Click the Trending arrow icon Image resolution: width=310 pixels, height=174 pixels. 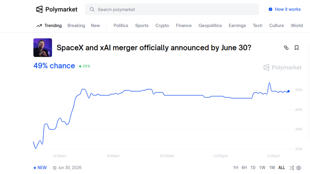point(39,26)
